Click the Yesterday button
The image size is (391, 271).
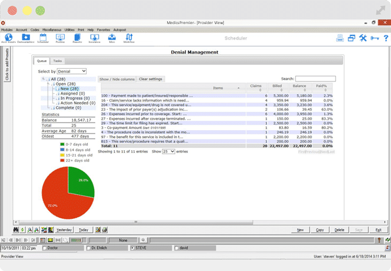(x=64, y=230)
